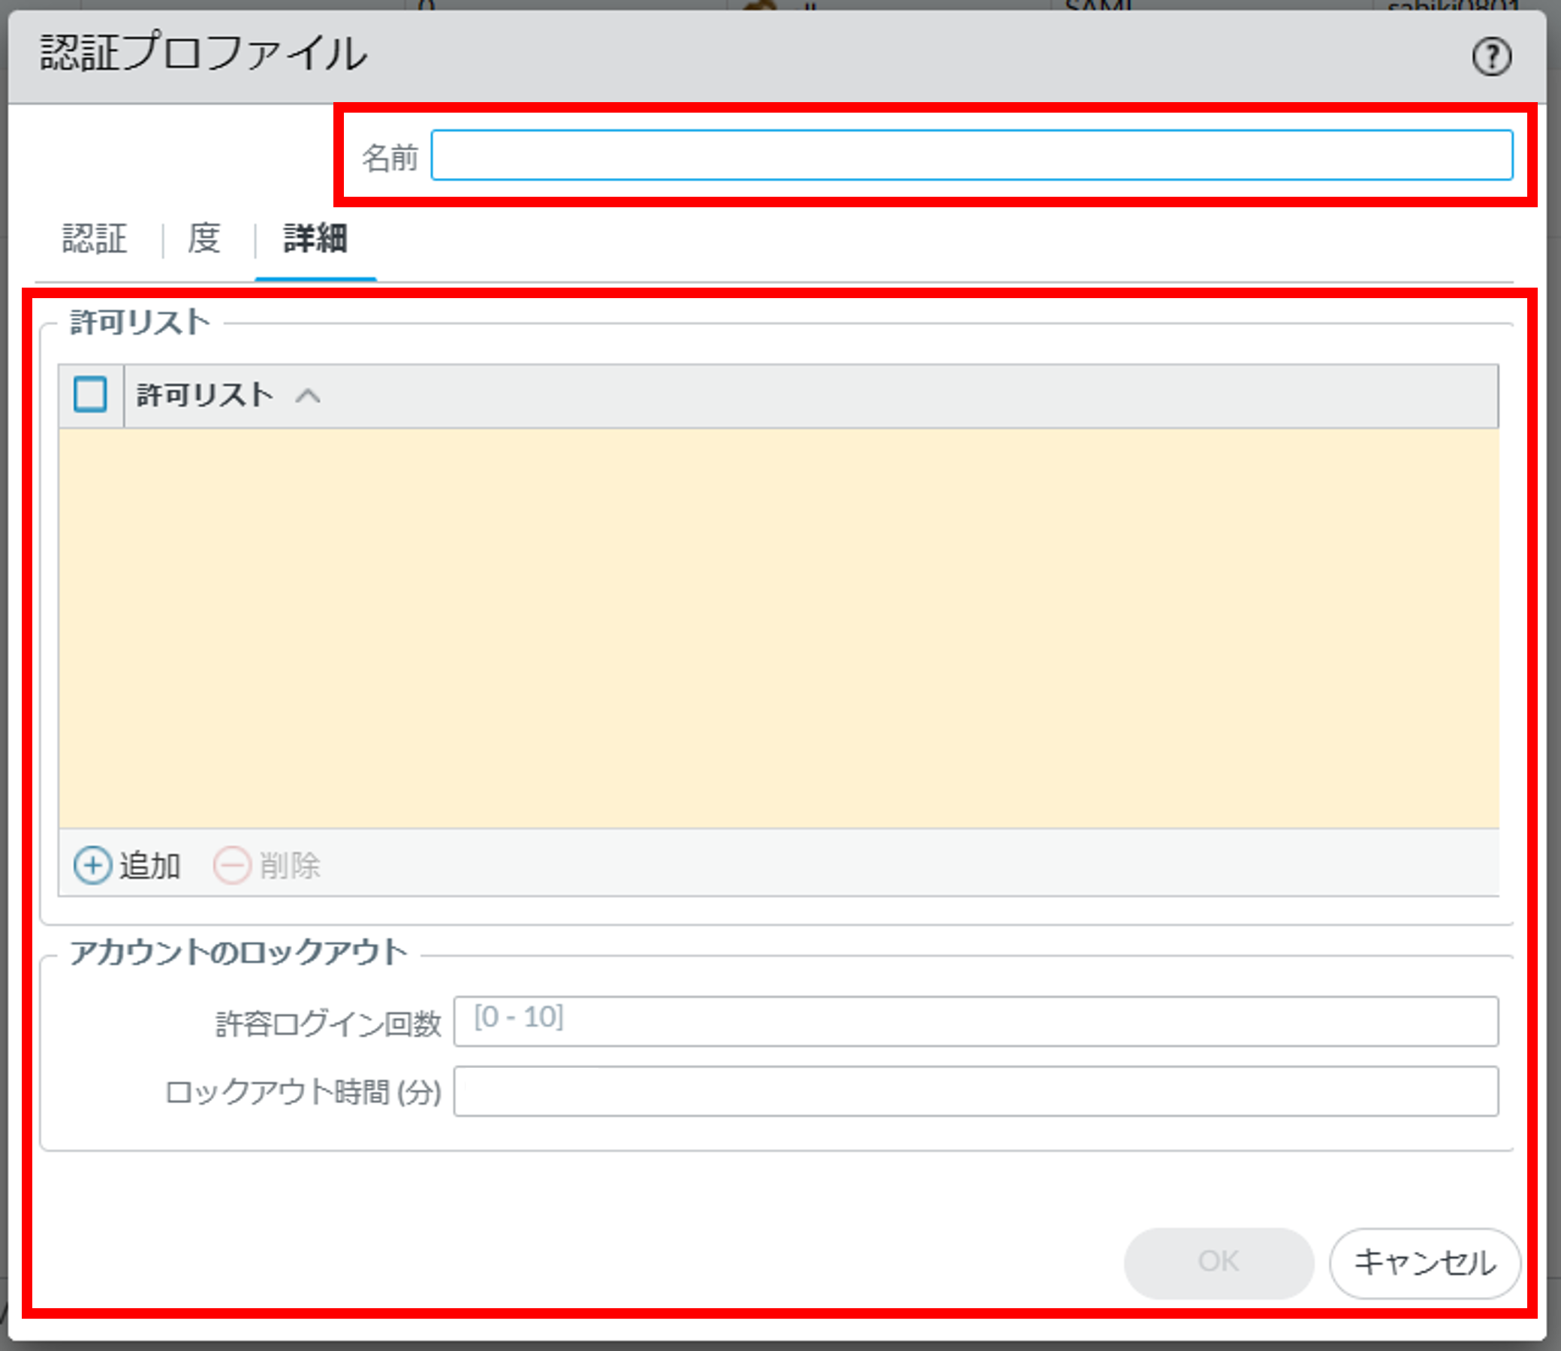The height and width of the screenshot is (1351, 1561).
Task: Switch to the 認証 tab
Action: coord(95,239)
